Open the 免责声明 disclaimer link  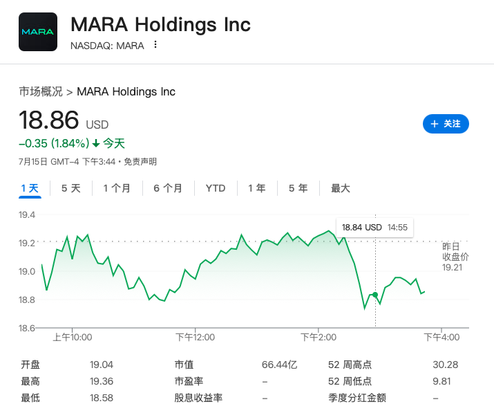tap(140, 162)
